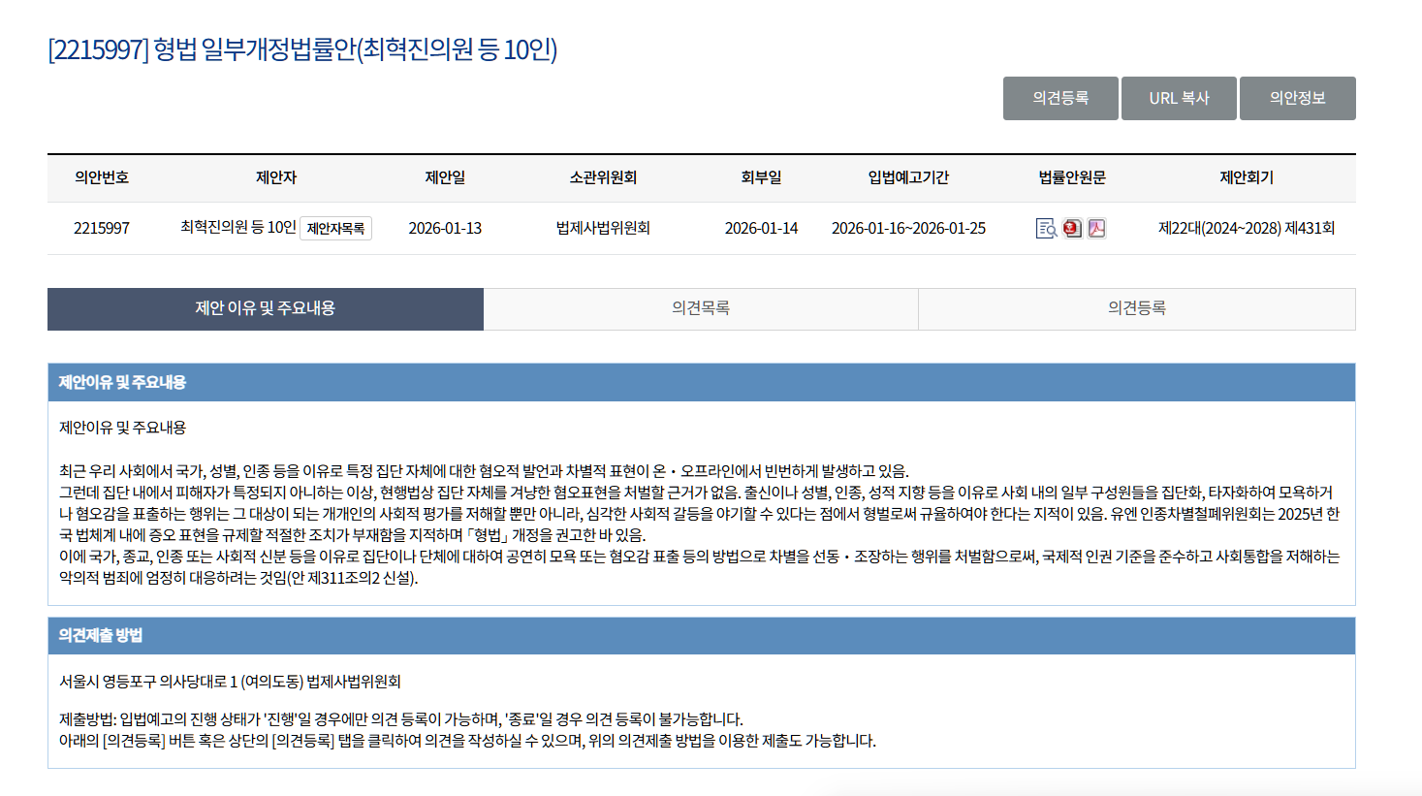Screen dimensions: 1422x796
Task: Click the proposal date 2026-01-13
Action: click(x=445, y=229)
